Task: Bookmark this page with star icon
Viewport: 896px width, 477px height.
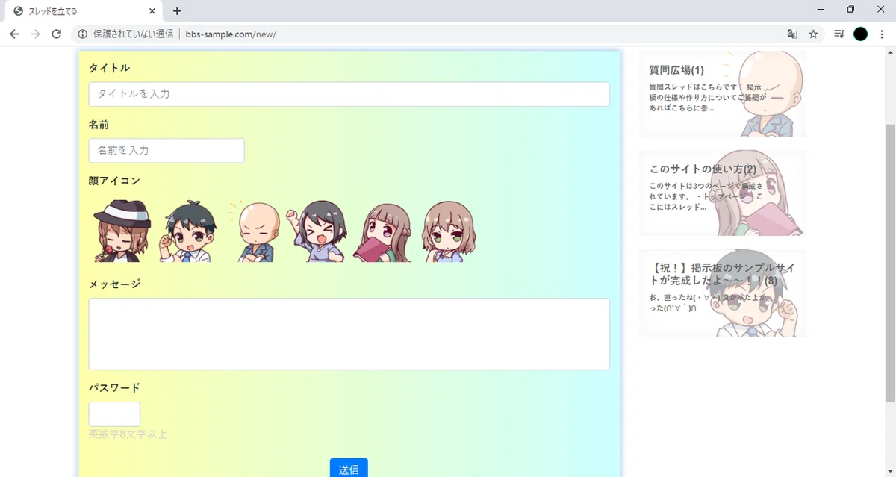Action: tap(813, 34)
